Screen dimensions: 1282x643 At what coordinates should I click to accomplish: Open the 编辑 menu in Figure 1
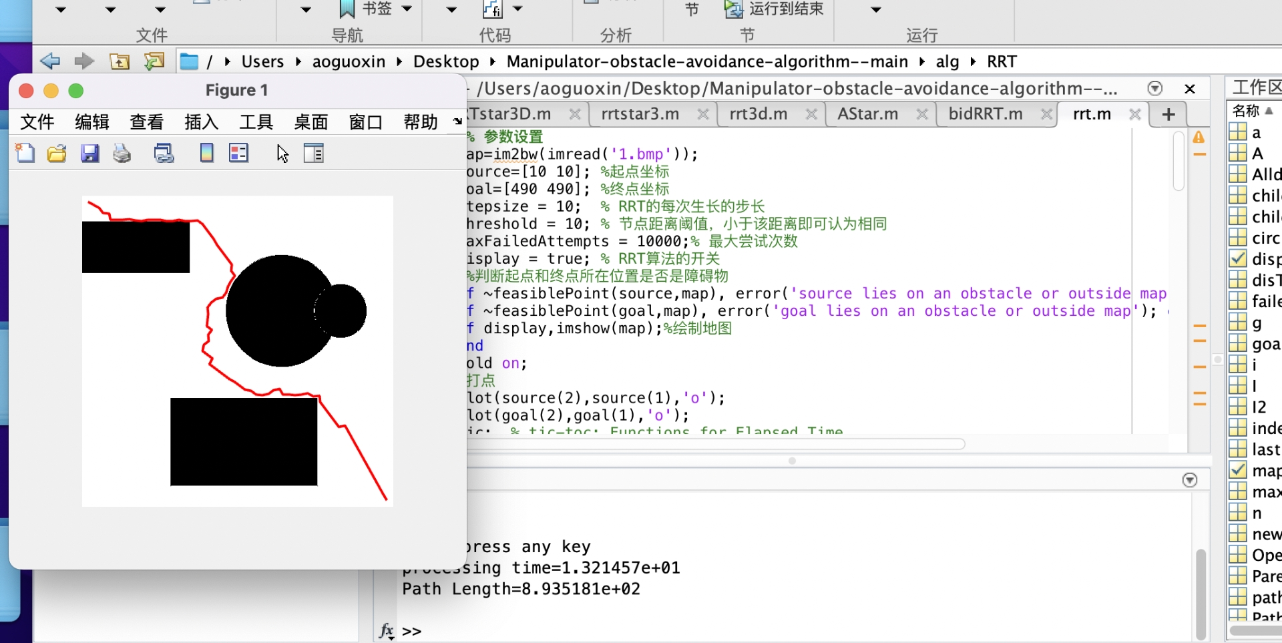click(x=92, y=122)
